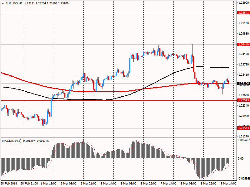Click the 1.25900 price axis value
The image size is (250, 187).
tap(244, 2)
